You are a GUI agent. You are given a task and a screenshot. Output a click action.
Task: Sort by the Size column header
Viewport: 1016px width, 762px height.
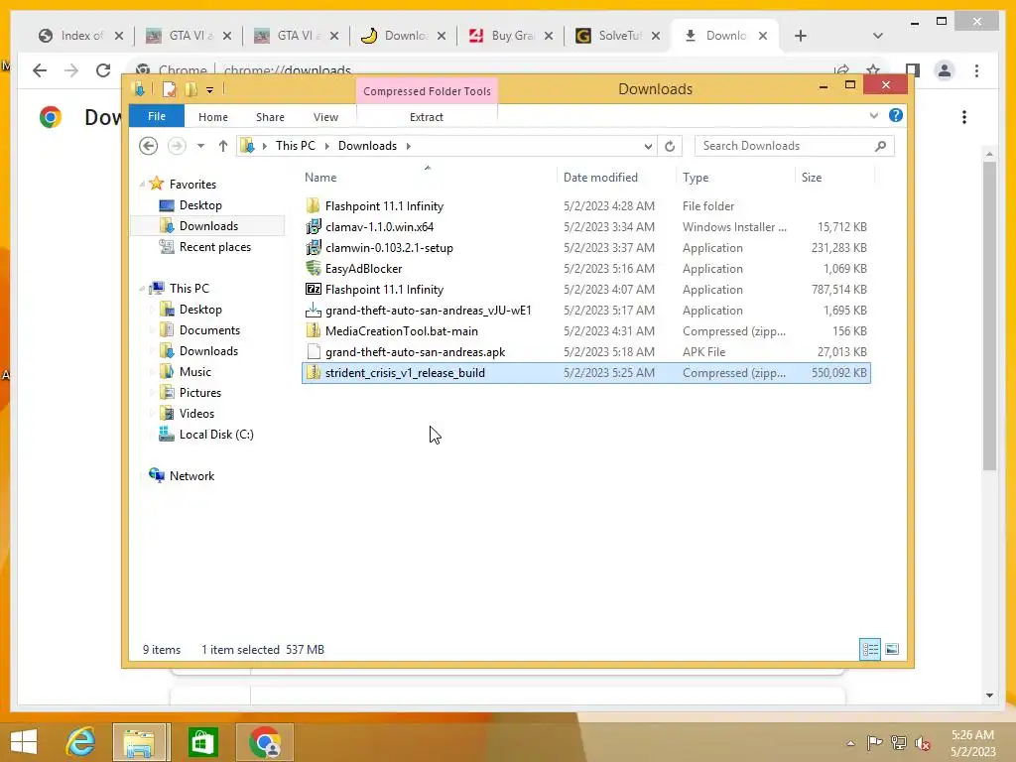point(812,177)
